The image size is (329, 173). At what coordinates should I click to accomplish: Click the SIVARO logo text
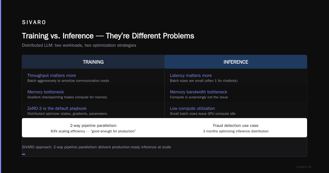[x=34, y=23]
